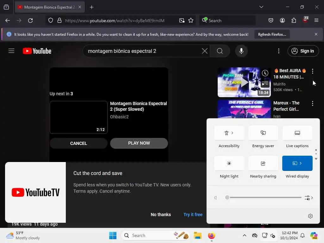Go to the YouTube home logo
The width and height of the screenshot is (324, 243).
pos(37,51)
